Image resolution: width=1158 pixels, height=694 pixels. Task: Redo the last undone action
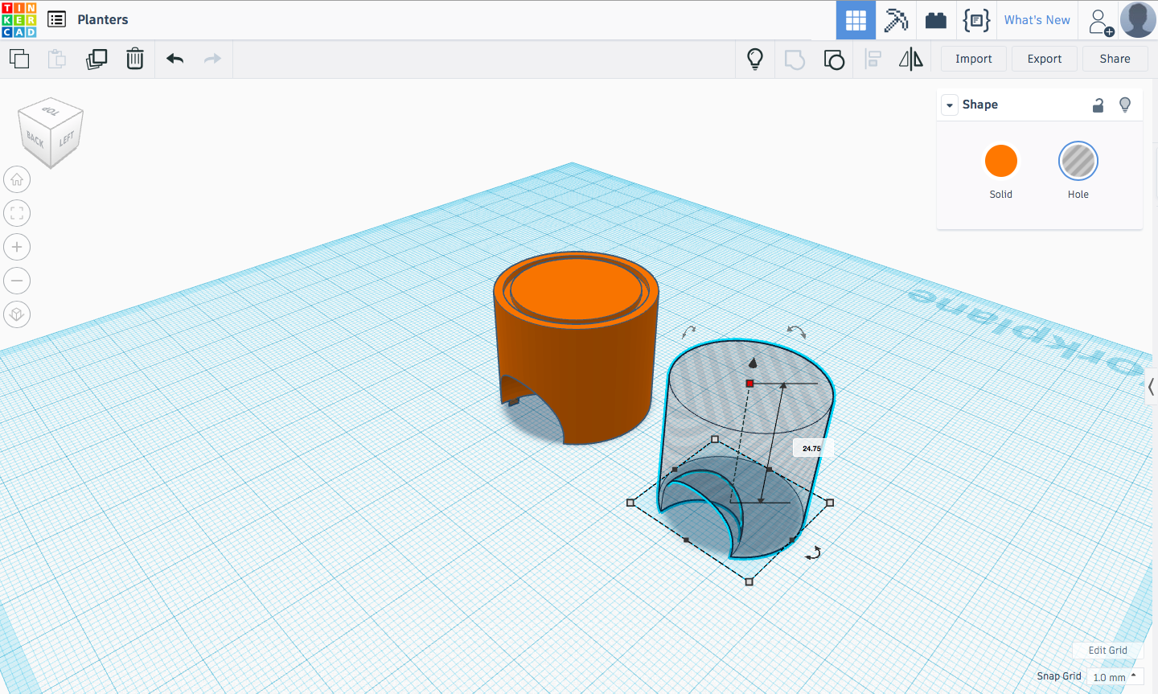212,59
